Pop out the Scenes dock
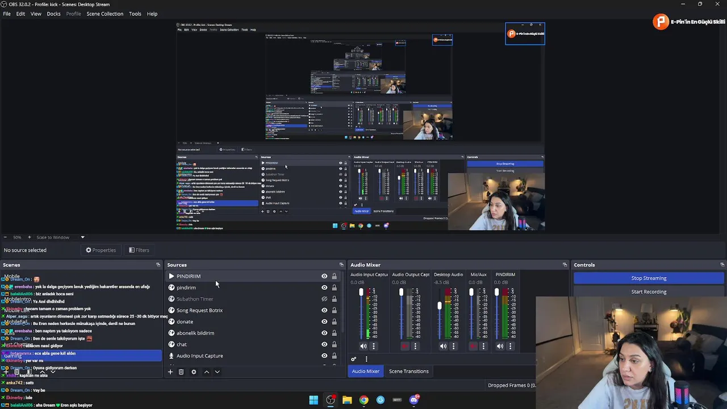727x409 pixels. tap(158, 265)
